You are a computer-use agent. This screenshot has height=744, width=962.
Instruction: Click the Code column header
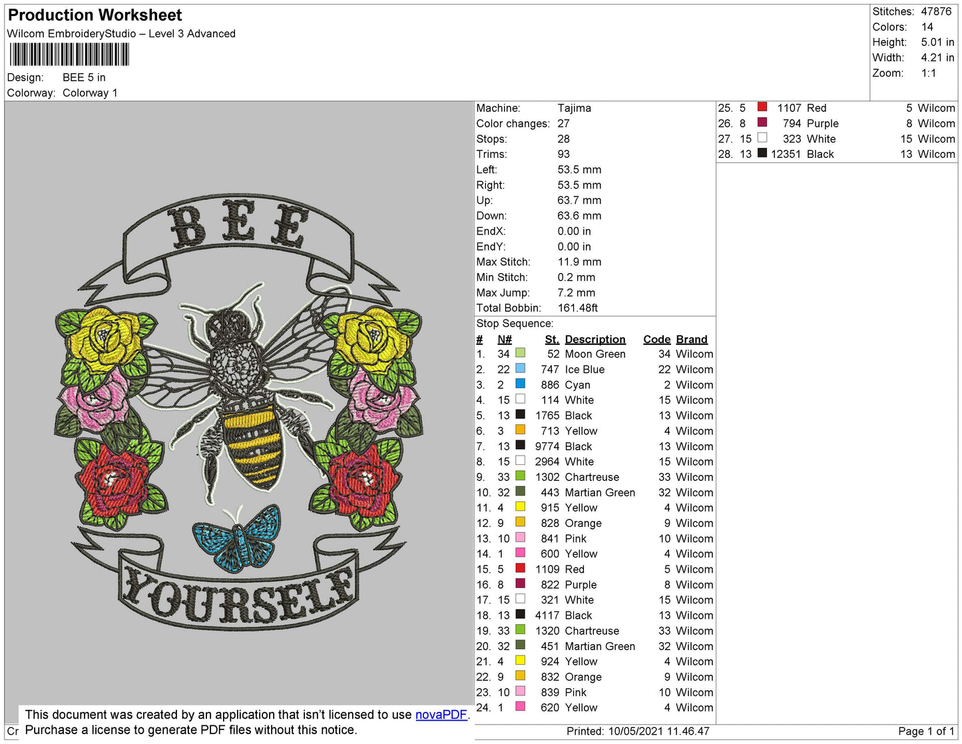tap(656, 340)
